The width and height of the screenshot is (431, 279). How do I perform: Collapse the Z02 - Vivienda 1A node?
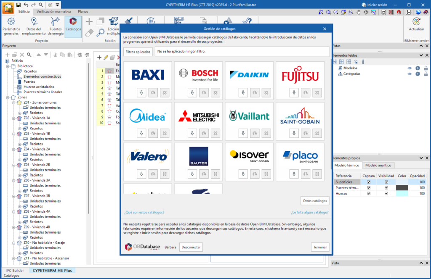click(13, 118)
